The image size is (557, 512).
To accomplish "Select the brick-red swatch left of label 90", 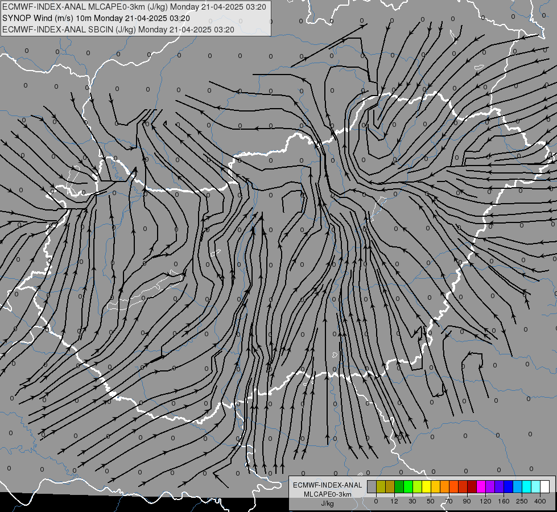I will [x=463, y=486].
